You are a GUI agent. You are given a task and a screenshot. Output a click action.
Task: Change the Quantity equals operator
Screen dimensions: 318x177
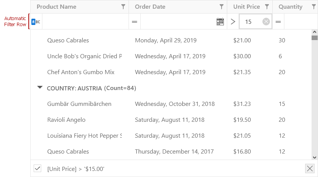[278, 22]
